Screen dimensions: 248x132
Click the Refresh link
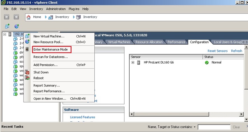click(237, 51)
